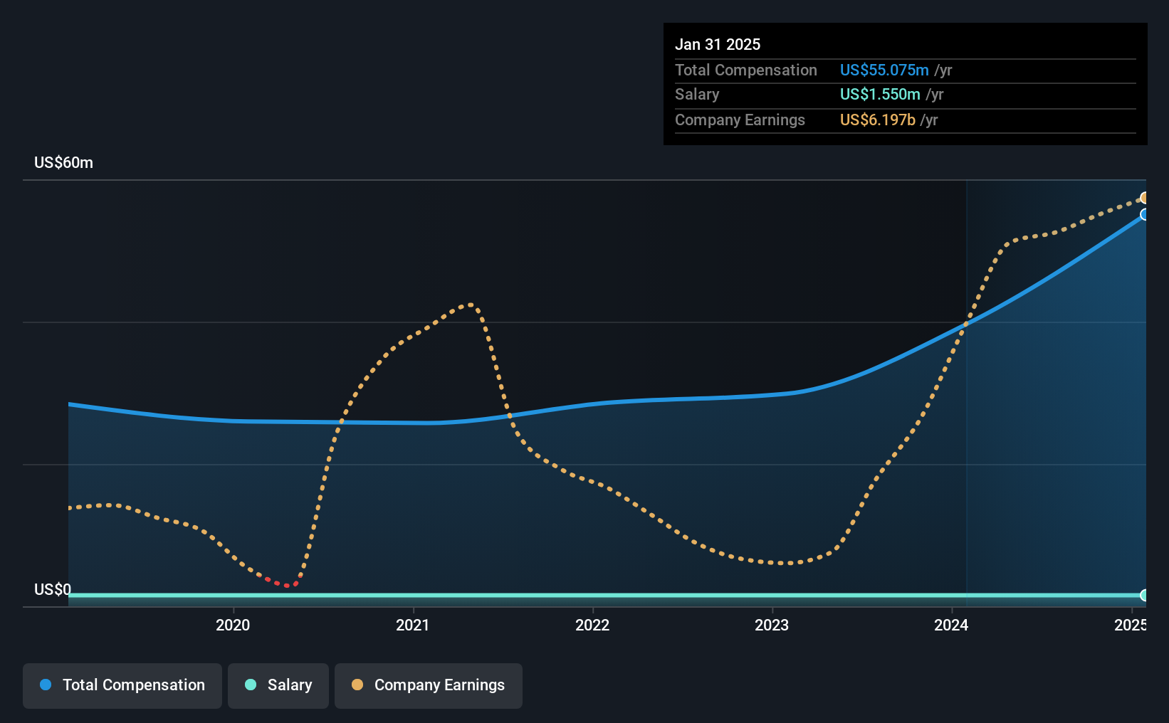Screen dimensions: 1169x723
Task: Toggle the Salary legend button
Action: point(278,685)
